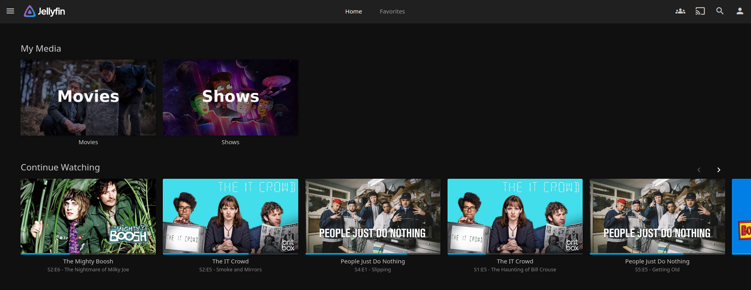This screenshot has height=290, width=751.
Task: Select the Home tab
Action: click(x=353, y=12)
